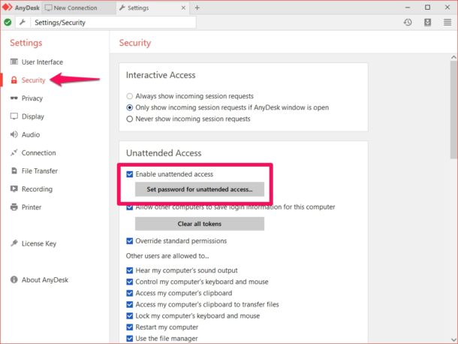This screenshot has height=344, width=458.
Task: Click the Recording icon in sidebar
Action: [x=14, y=189]
